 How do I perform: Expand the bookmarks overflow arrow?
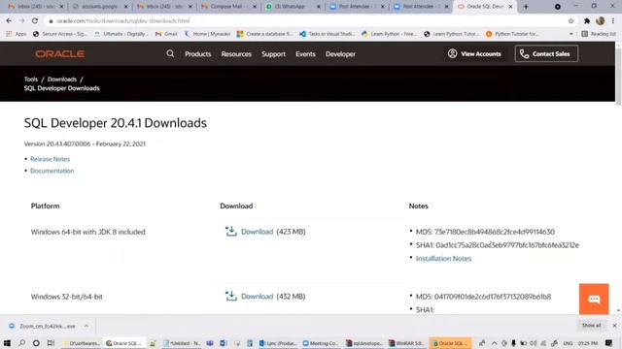(x=571, y=34)
